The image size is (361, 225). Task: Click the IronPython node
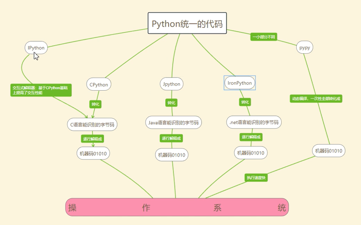click(x=240, y=83)
